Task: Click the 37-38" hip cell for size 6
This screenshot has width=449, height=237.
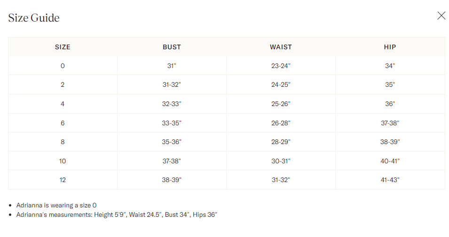Action: 390,123
